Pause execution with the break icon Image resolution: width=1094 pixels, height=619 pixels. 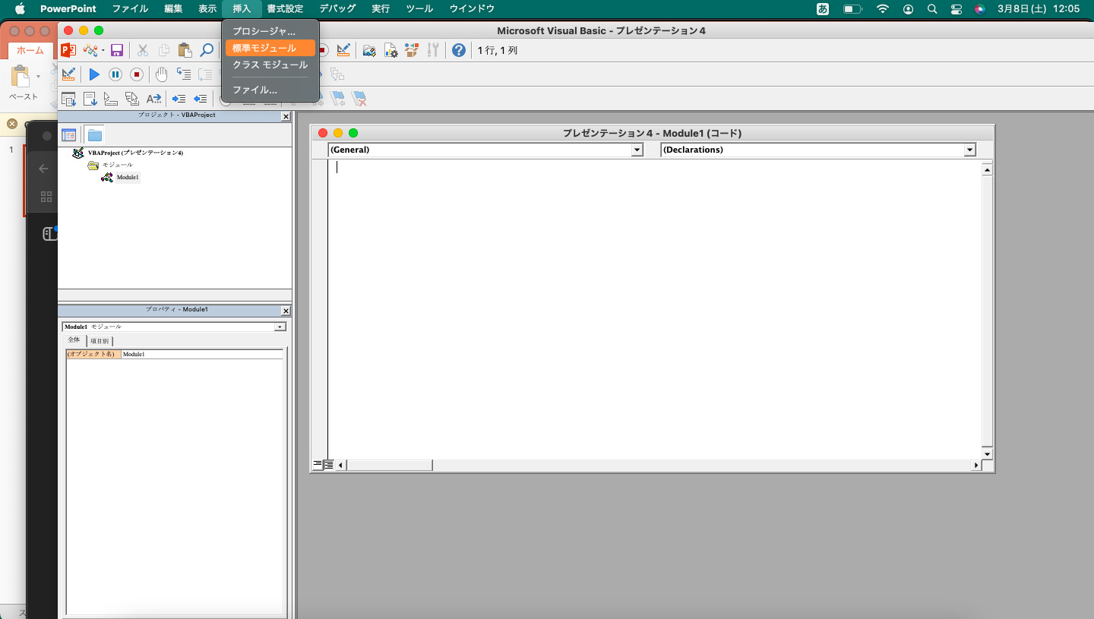[115, 74]
